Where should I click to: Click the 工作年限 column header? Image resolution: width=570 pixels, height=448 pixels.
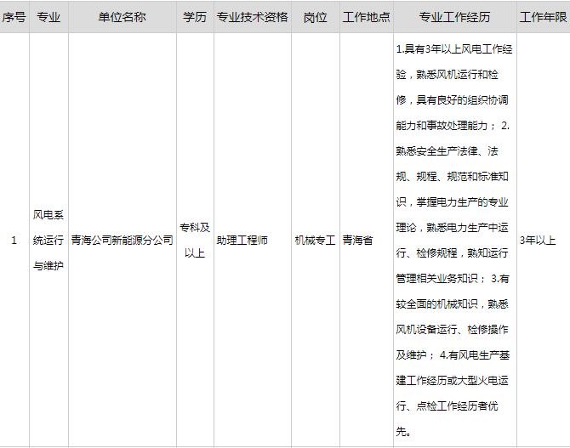click(x=543, y=17)
